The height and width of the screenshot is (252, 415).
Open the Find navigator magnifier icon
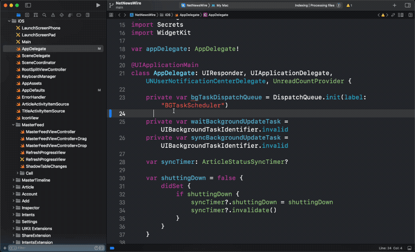(x=45, y=15)
